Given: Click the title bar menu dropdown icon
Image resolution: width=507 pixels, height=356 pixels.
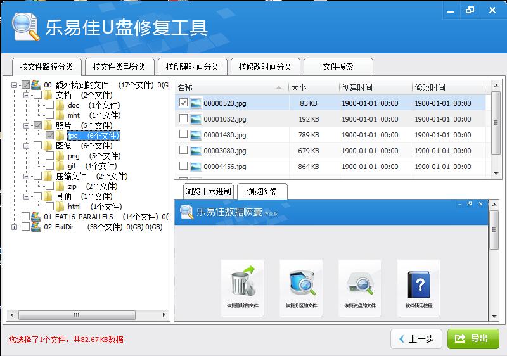Looking at the screenshot, I should point(451,10).
